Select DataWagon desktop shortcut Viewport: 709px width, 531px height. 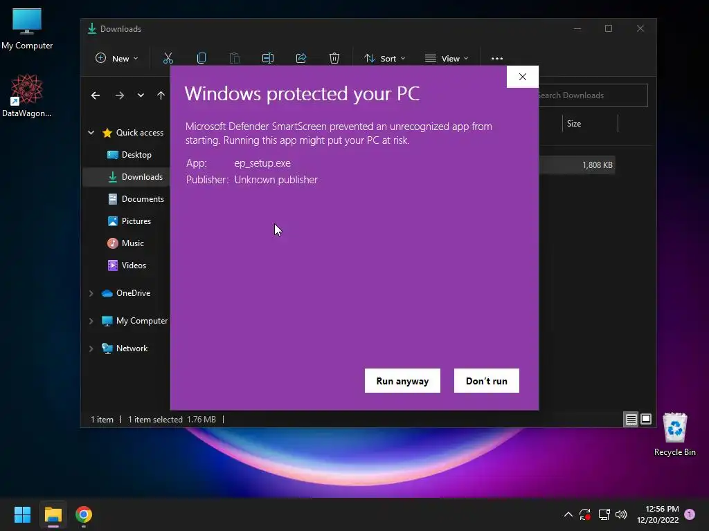click(x=27, y=95)
